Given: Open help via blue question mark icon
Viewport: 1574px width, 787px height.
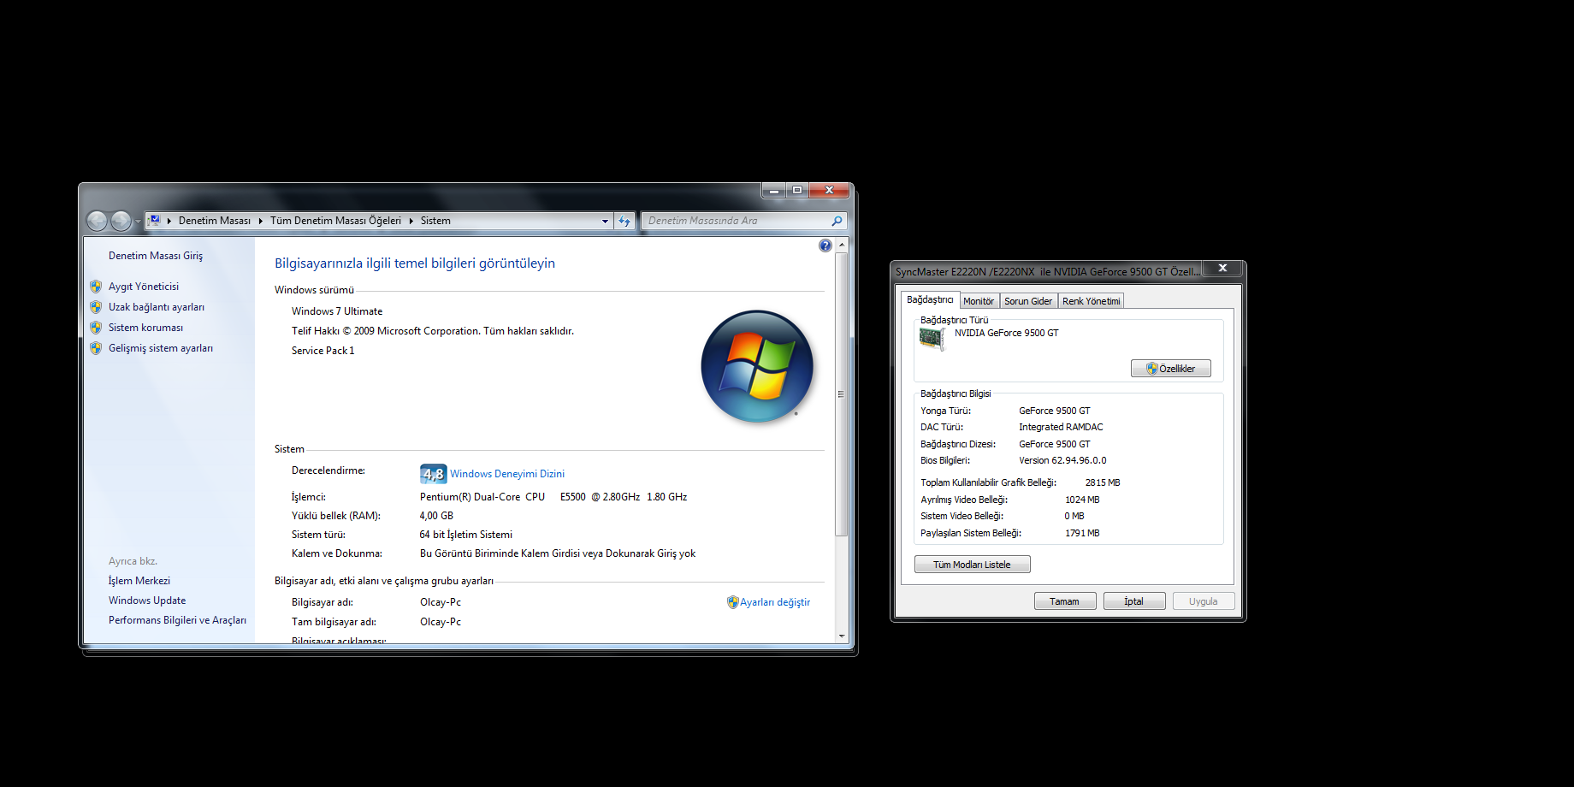Looking at the screenshot, I should coord(825,246).
